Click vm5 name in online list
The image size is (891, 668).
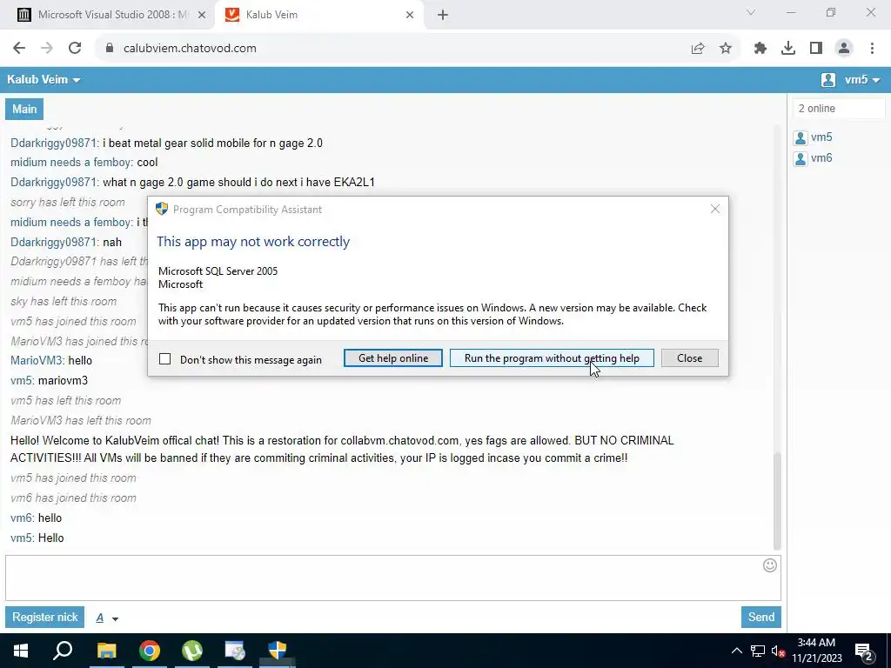[x=821, y=137]
